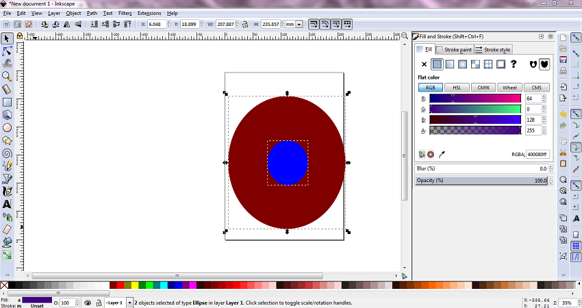Select the Bezier pen tool
This screenshot has height=308, width=582.
point(7,179)
